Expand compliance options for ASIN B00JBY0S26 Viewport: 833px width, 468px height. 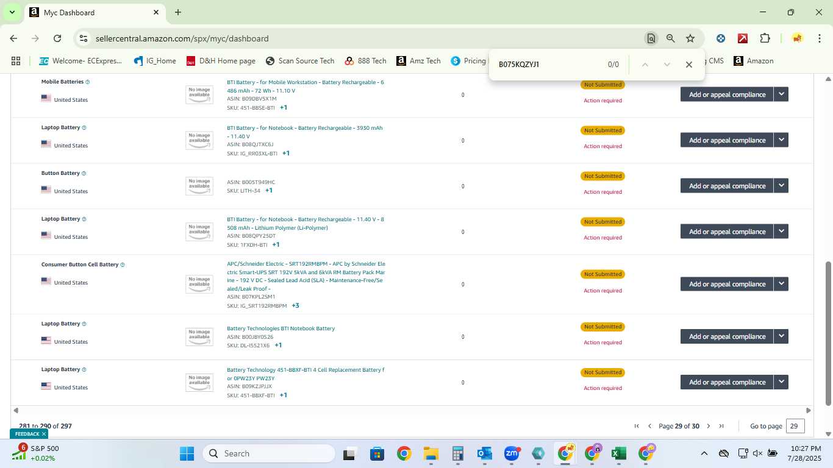pos(781,336)
